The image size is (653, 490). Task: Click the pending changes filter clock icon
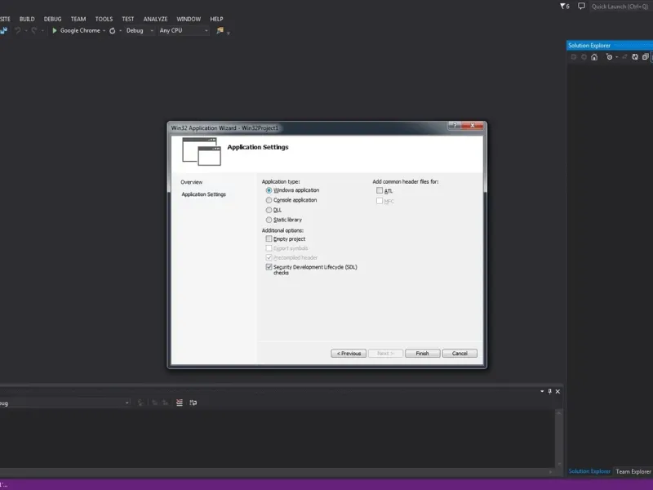click(609, 57)
